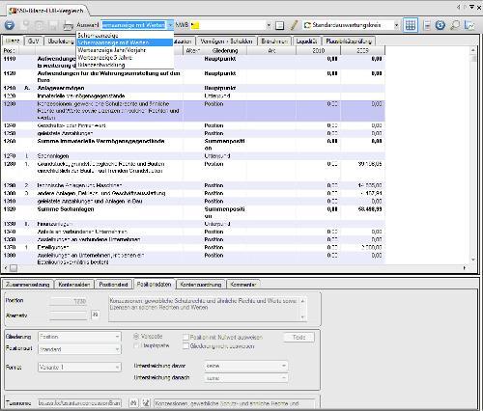Open the 'Unterstreichung danach' dropdown
Viewport: 483px width, 411px height.
tap(246, 378)
